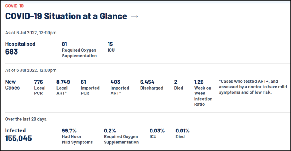
Task: Select the Hospitalised 683 figure
Action: (x=20, y=48)
